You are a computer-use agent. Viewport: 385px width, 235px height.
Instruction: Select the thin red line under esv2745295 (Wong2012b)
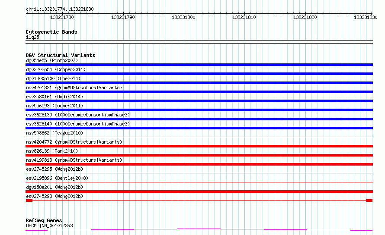click(199, 173)
